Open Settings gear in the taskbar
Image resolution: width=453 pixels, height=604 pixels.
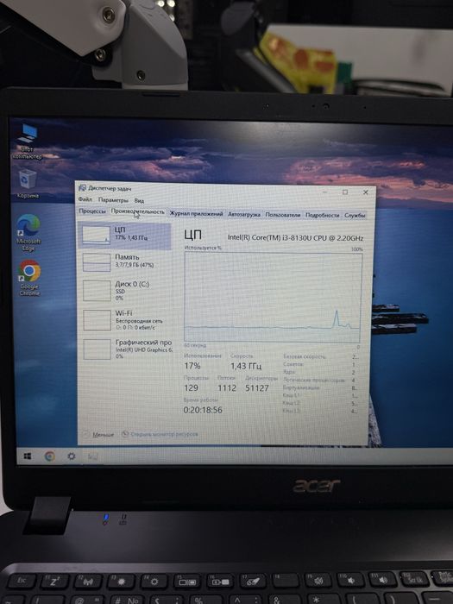72,456
